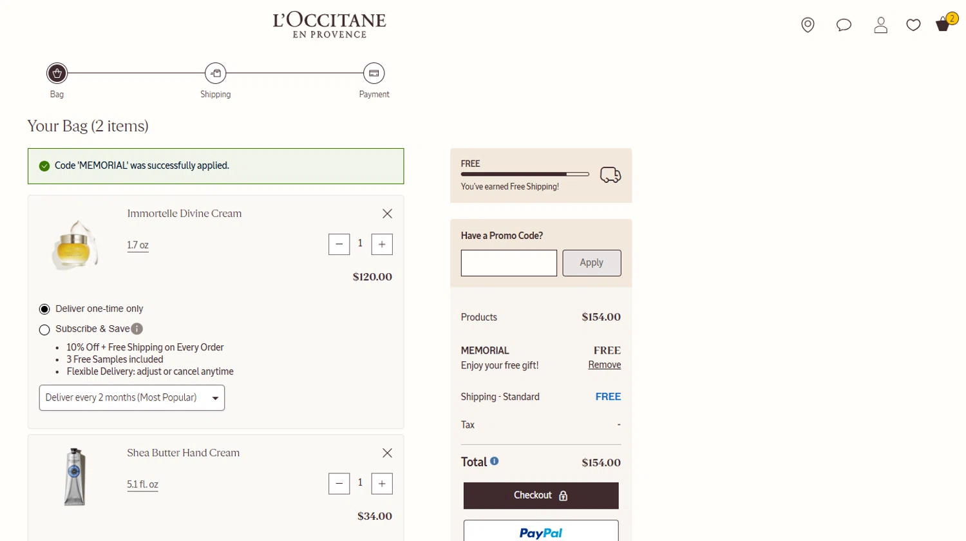Increase Shea Butter Hand Cream quantity

tap(382, 484)
